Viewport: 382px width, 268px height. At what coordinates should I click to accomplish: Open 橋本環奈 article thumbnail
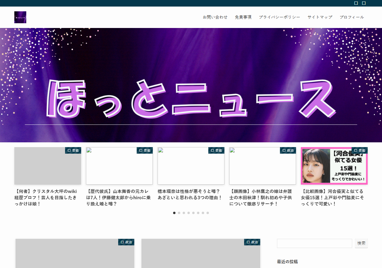click(191, 166)
